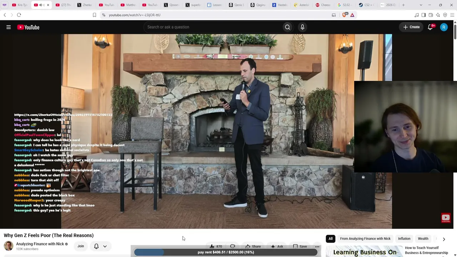Ask about this video
The width and height of the screenshot is (457, 257).
[x=277, y=246]
